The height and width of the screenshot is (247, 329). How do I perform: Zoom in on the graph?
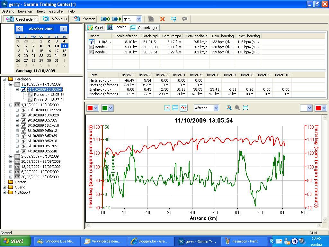[229, 108]
